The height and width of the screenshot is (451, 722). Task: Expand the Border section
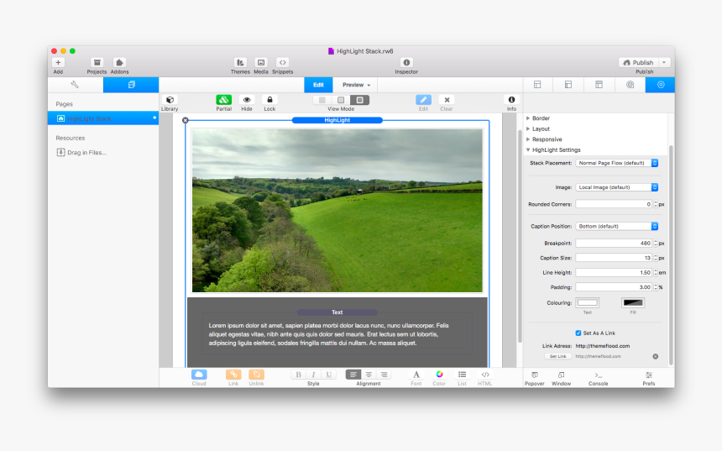coord(528,118)
